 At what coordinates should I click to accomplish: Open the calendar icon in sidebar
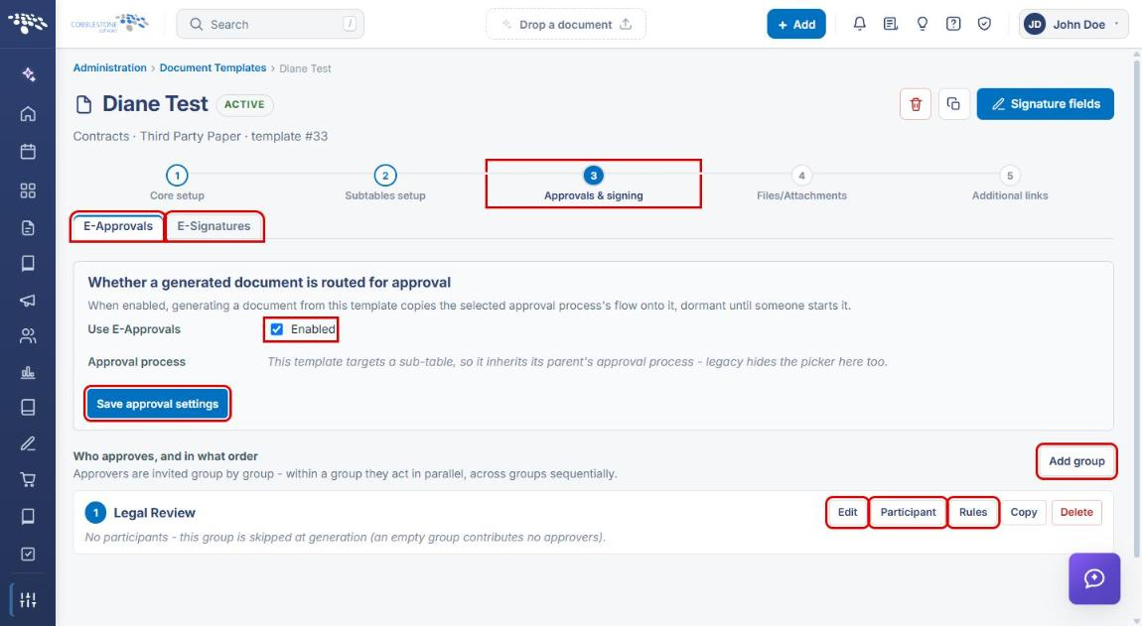tap(28, 152)
